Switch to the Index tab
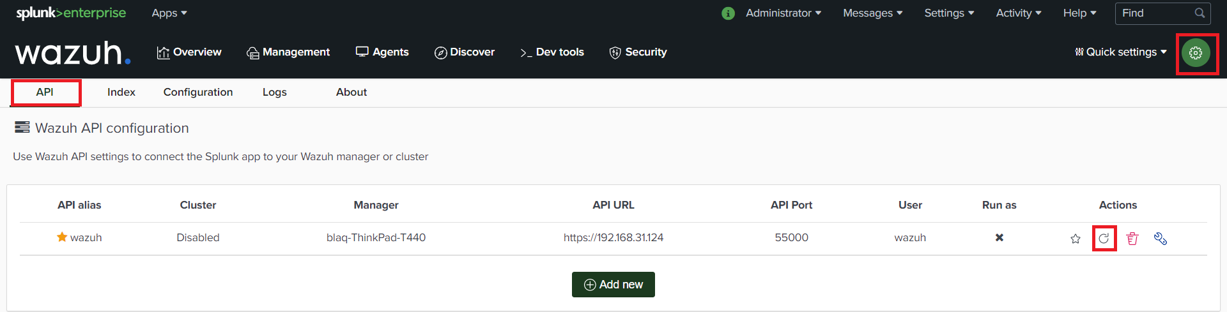Screen dimensions: 1227x312 pyautogui.click(x=121, y=93)
